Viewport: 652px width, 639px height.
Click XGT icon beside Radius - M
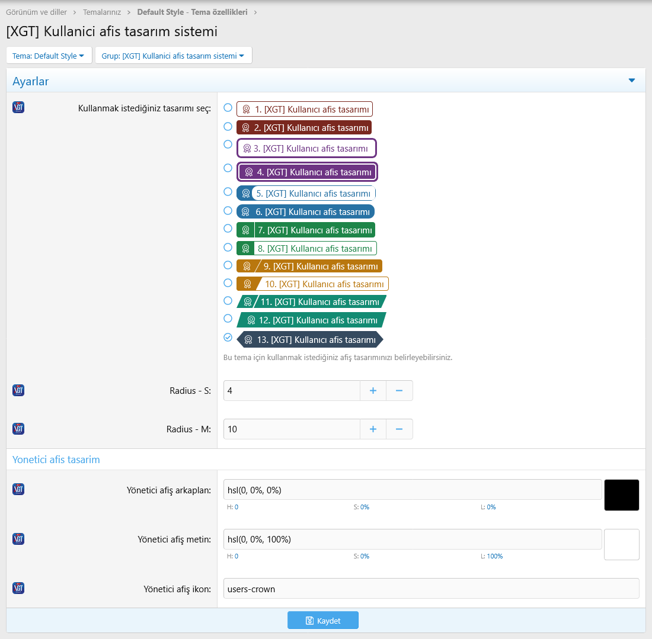(18, 429)
